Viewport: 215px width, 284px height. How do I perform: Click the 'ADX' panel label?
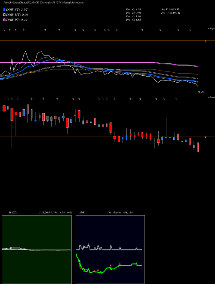[x=81, y=213]
